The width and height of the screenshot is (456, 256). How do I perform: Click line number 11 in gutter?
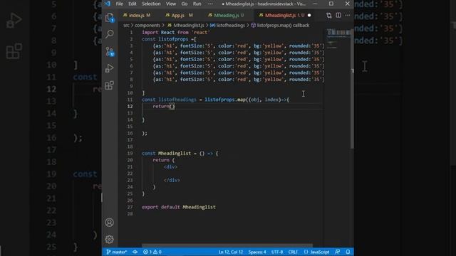130,100
